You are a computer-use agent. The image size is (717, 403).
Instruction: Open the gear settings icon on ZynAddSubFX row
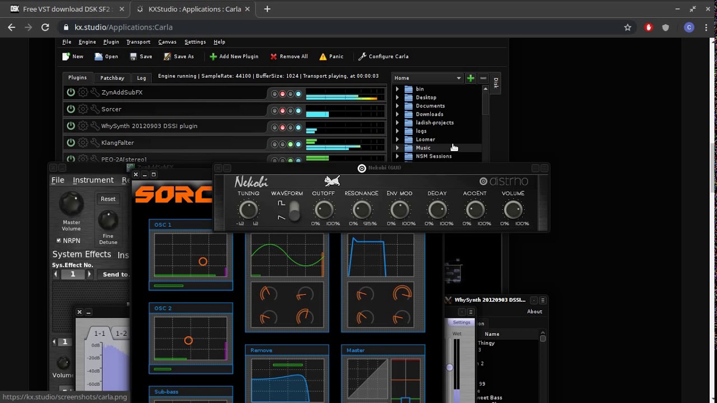83,92
